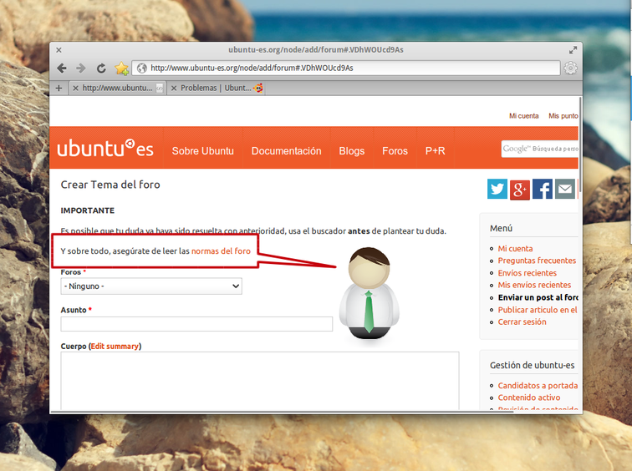Close the http://www.ubuntu... tab
This screenshot has width=632, height=471.
click(75, 88)
